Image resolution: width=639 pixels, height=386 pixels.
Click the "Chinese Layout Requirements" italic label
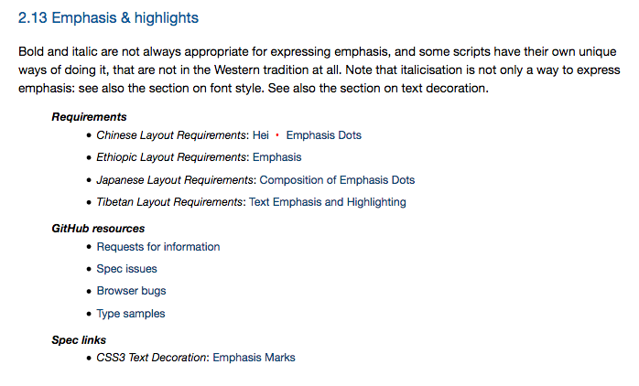(171, 135)
